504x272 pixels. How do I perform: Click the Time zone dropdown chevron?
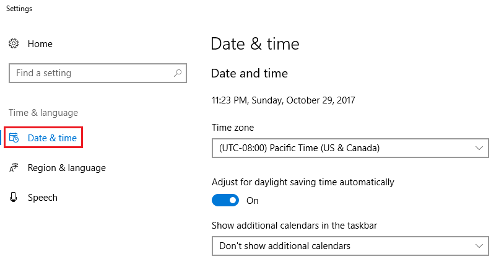[479, 148]
